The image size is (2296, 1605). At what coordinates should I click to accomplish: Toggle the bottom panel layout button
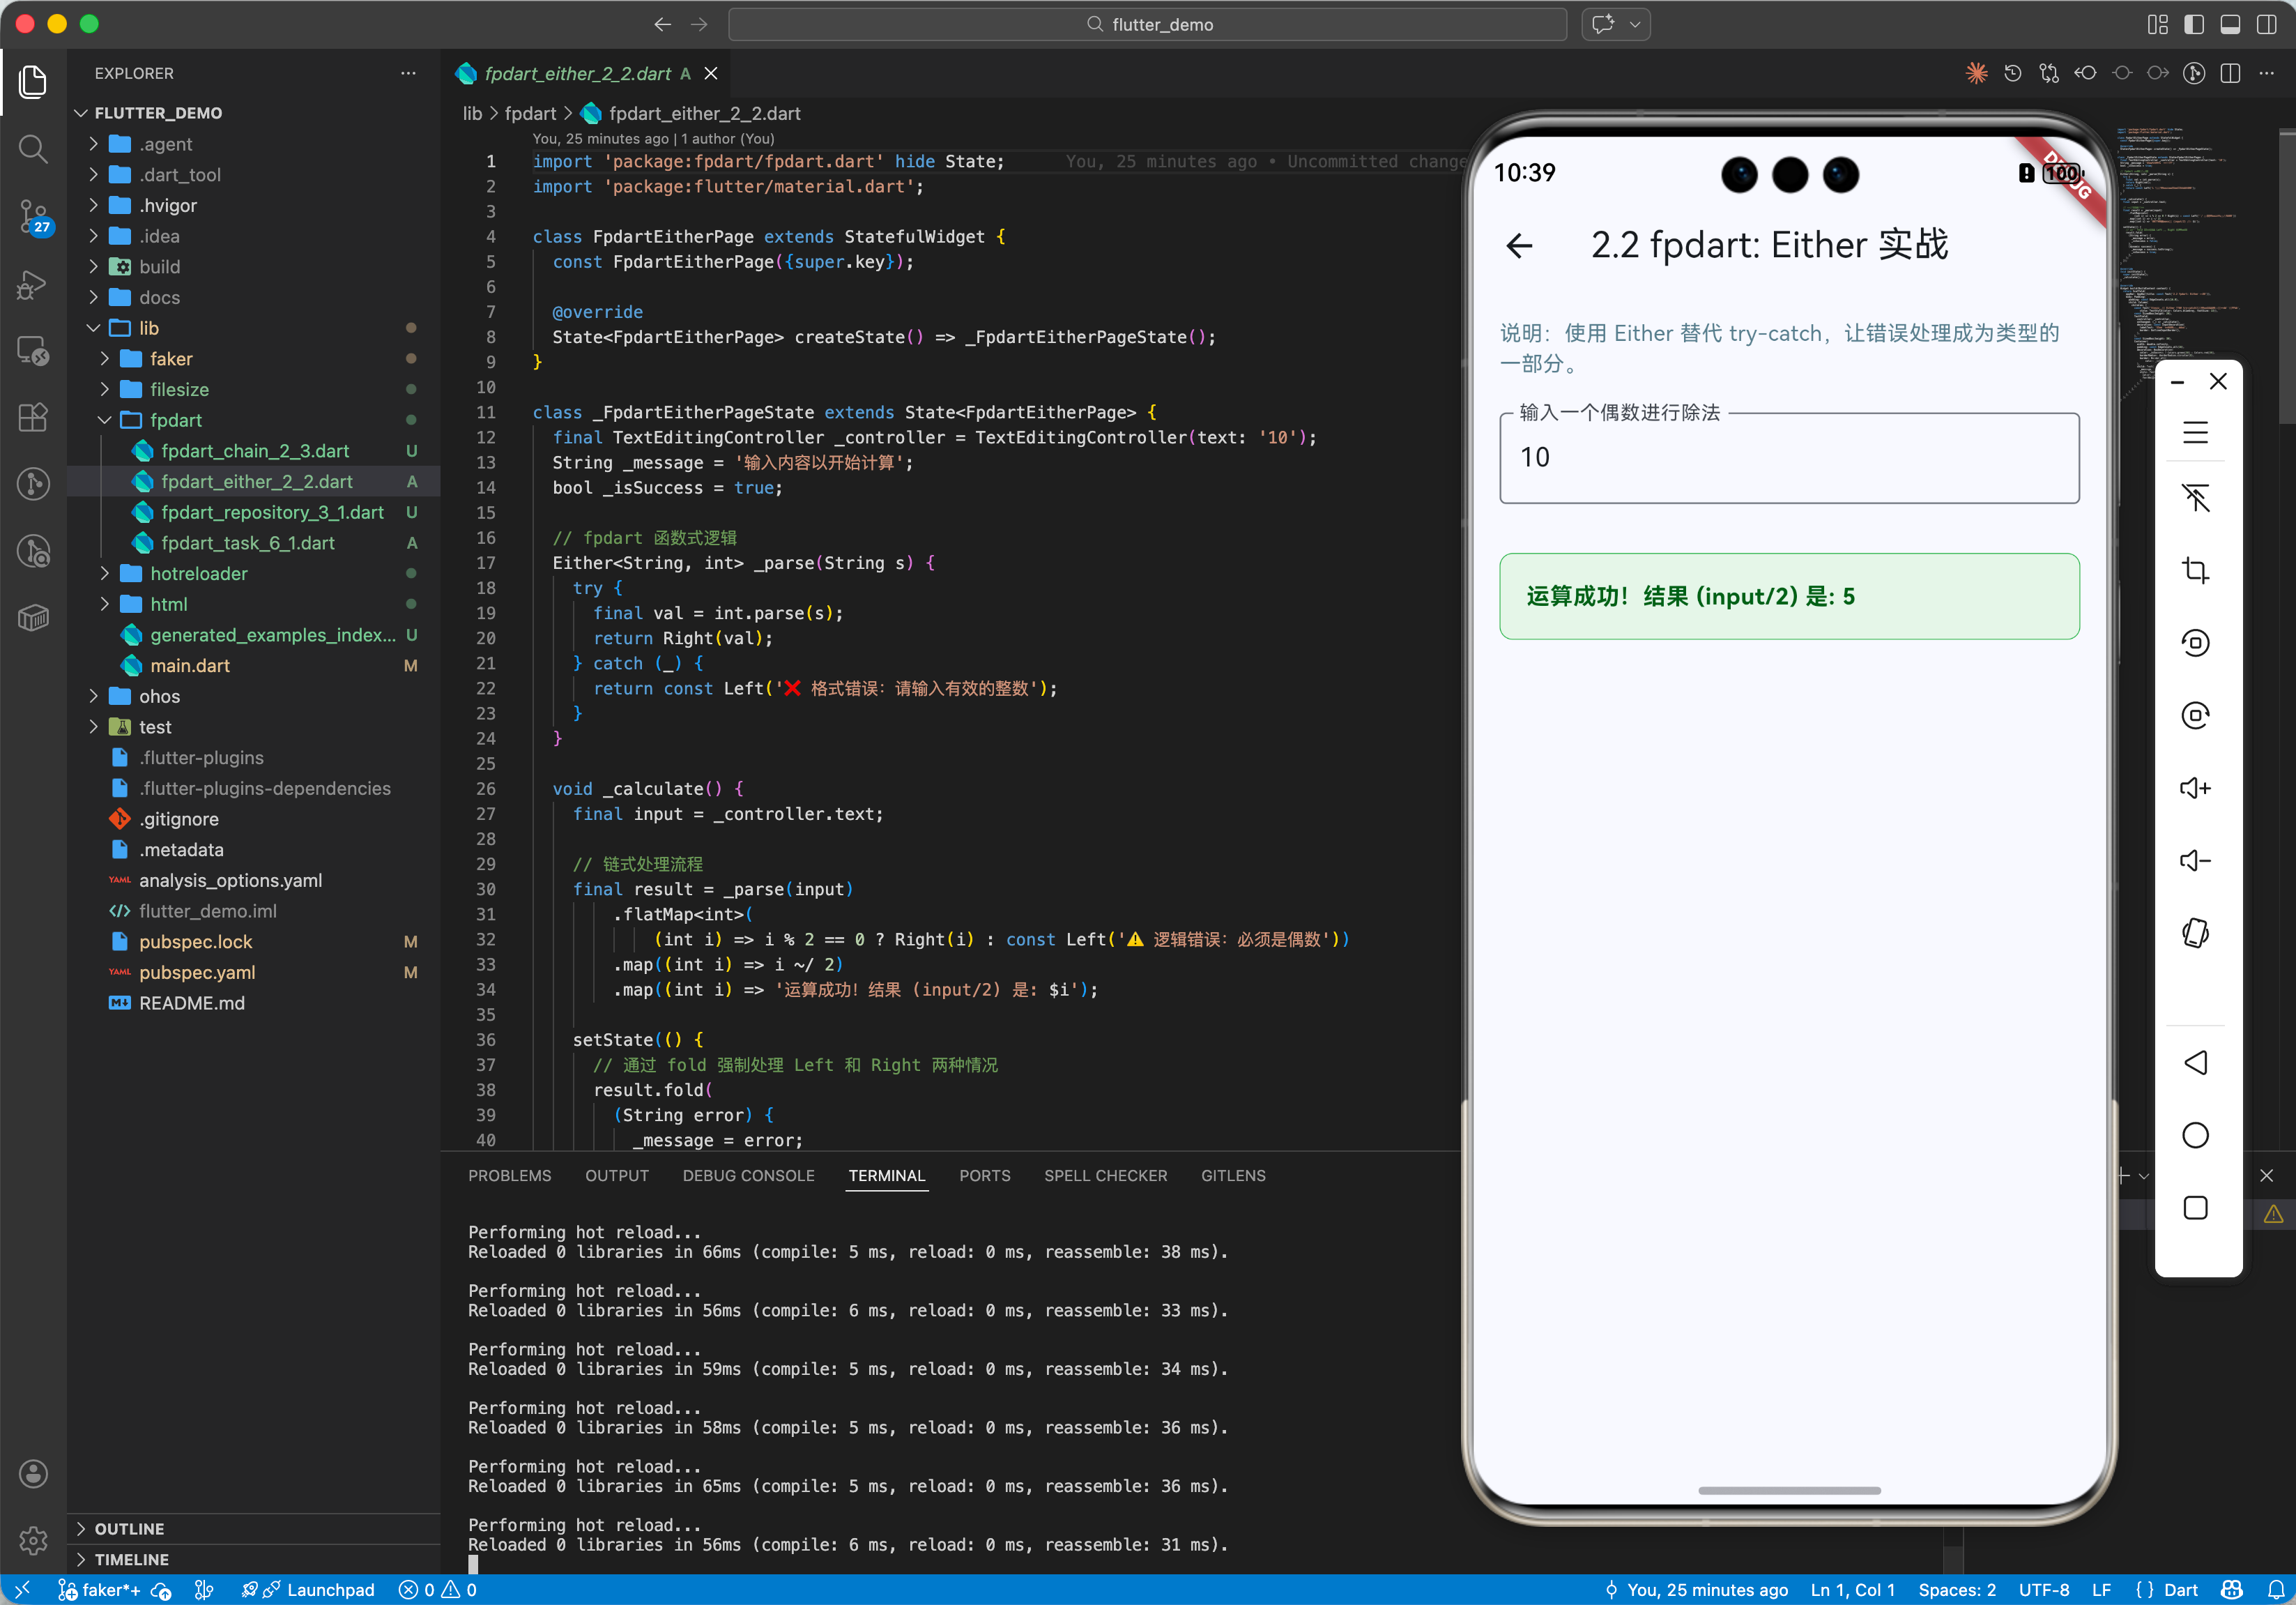pos(2229,24)
